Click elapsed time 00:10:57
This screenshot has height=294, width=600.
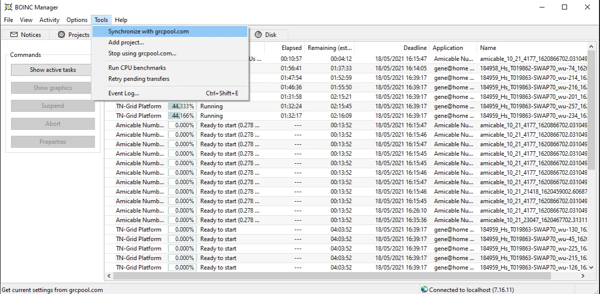click(x=291, y=59)
